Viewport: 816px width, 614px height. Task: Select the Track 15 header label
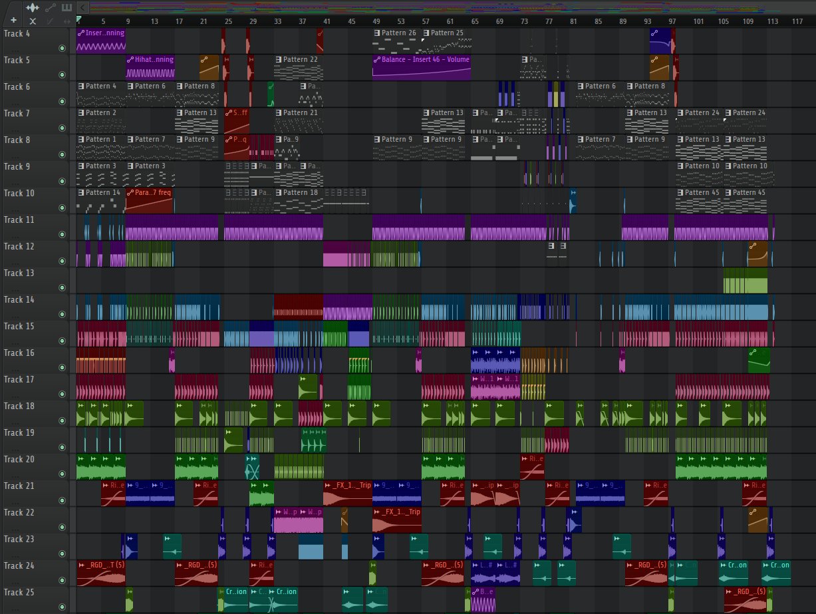[19, 326]
